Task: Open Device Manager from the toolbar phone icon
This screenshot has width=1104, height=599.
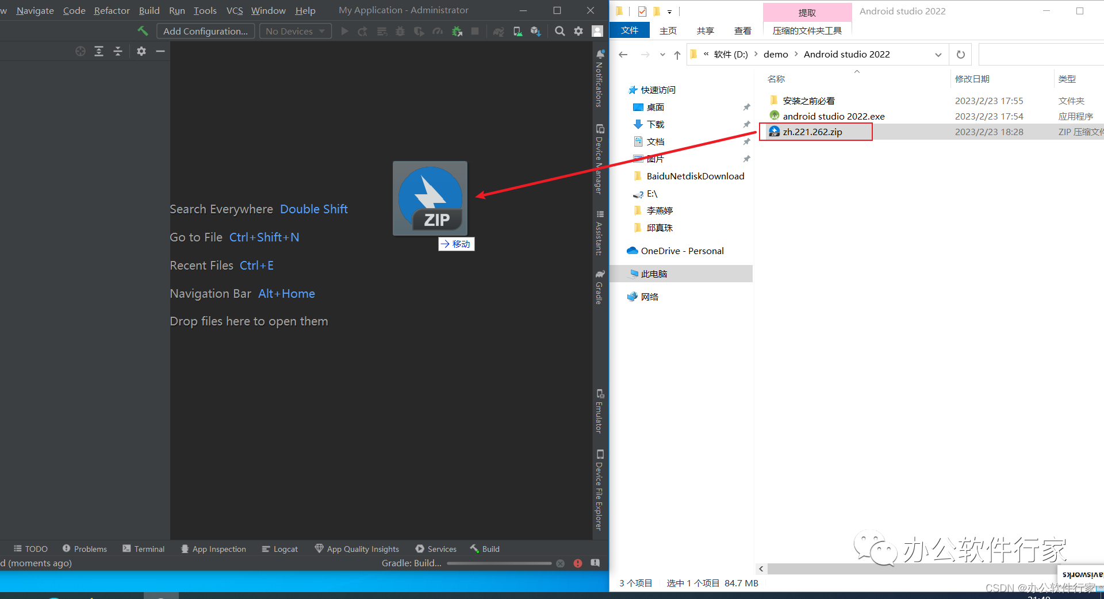Action: tap(517, 32)
